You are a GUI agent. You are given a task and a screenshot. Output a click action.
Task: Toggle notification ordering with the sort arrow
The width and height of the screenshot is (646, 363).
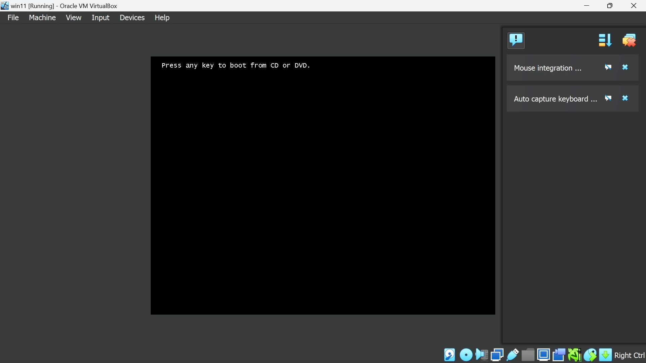pos(605,40)
